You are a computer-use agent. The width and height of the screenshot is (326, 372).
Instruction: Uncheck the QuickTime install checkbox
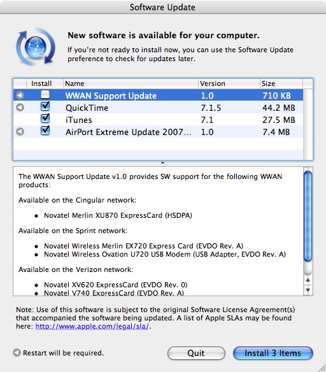click(45, 106)
